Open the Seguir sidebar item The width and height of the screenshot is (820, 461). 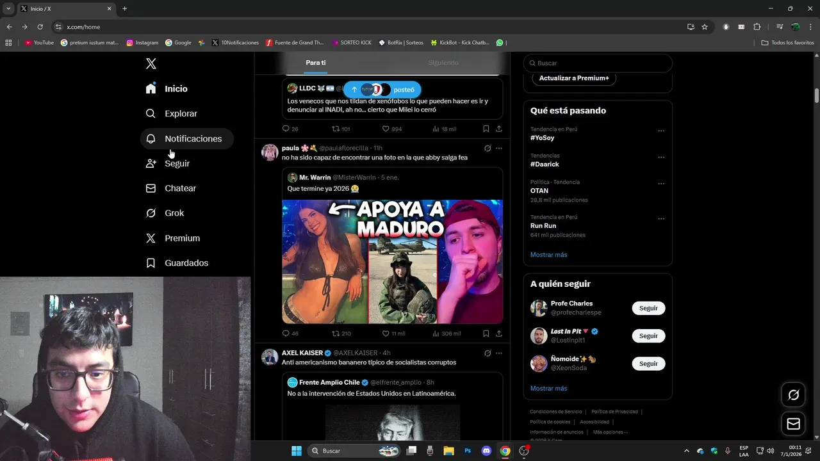(x=168, y=163)
